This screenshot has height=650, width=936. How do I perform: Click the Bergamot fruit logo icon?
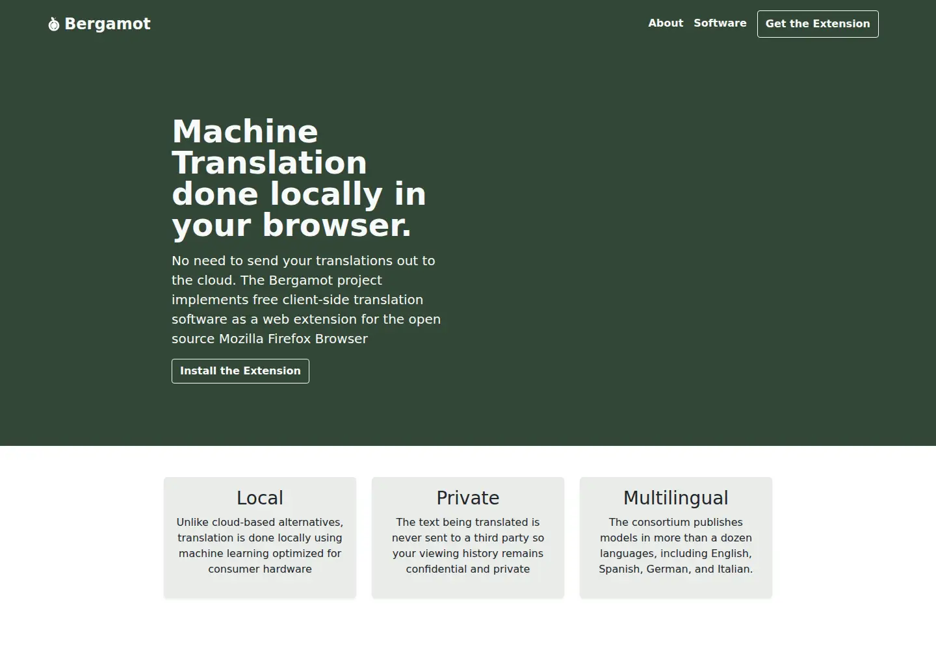pyautogui.click(x=54, y=24)
